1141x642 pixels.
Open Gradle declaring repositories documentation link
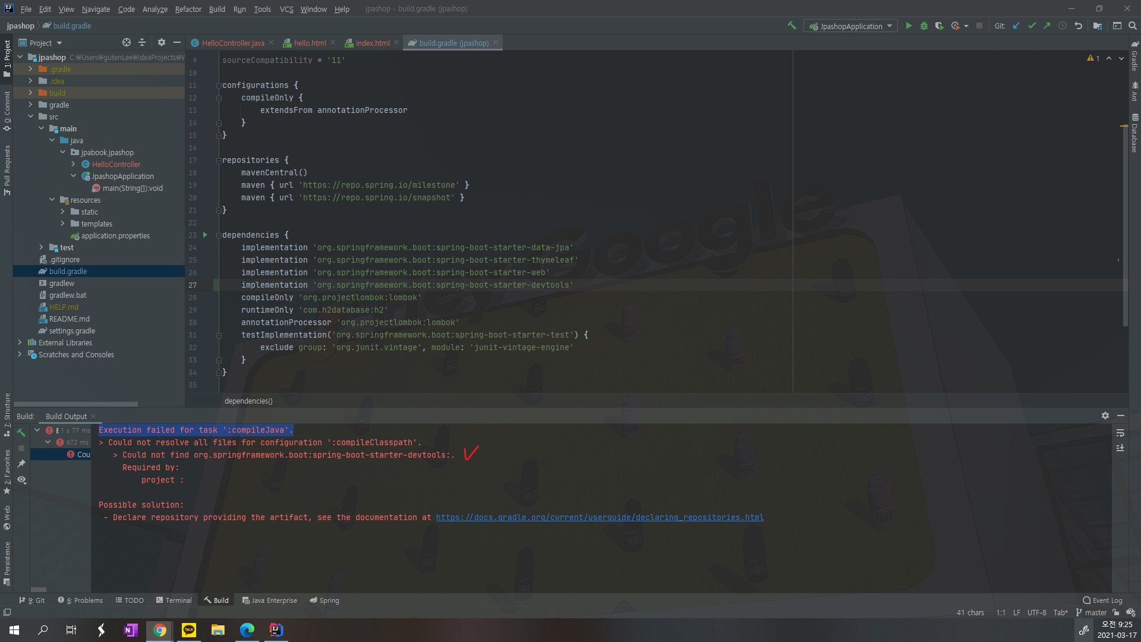click(x=599, y=517)
